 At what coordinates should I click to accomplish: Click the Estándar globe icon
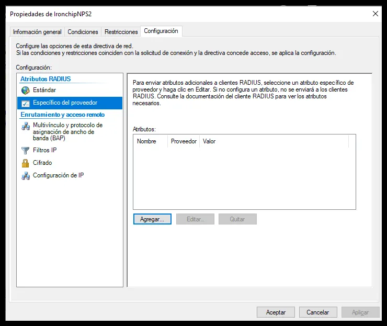coord(26,91)
